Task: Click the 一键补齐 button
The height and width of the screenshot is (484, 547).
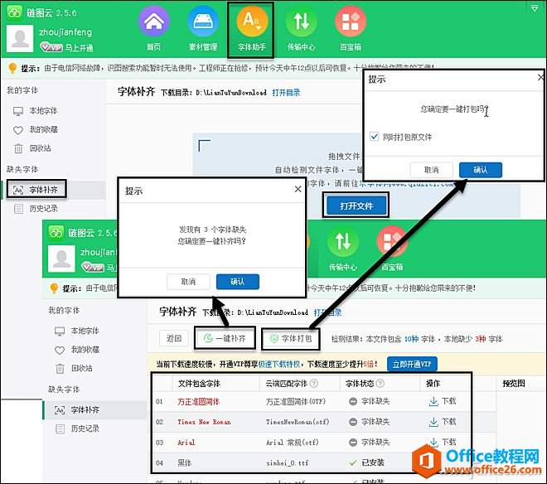Action: pos(225,338)
